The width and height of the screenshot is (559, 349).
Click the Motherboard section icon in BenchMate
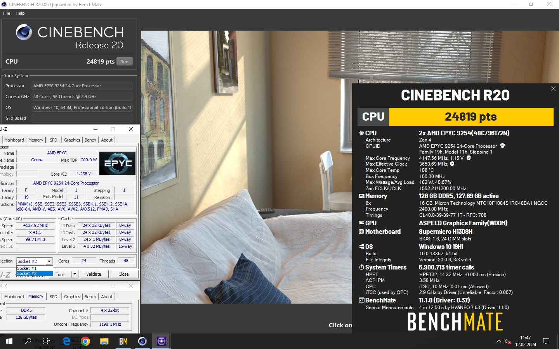click(x=361, y=232)
